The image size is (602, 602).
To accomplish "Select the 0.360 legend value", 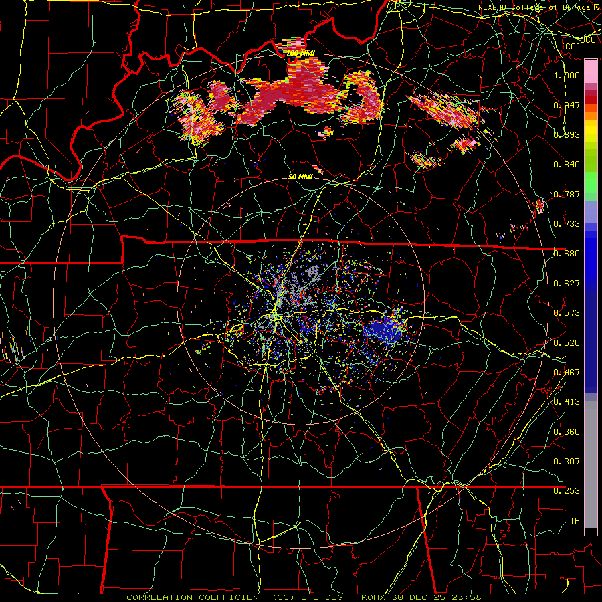I will [567, 432].
